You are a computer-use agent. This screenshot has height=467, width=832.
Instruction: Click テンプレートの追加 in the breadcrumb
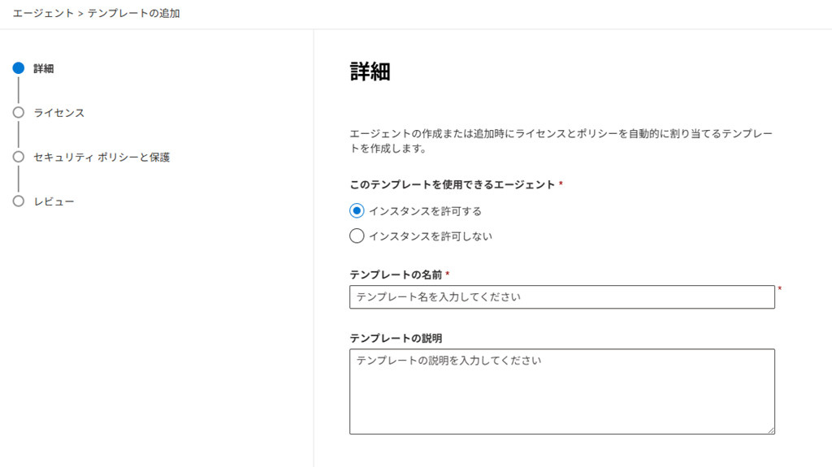[133, 14]
